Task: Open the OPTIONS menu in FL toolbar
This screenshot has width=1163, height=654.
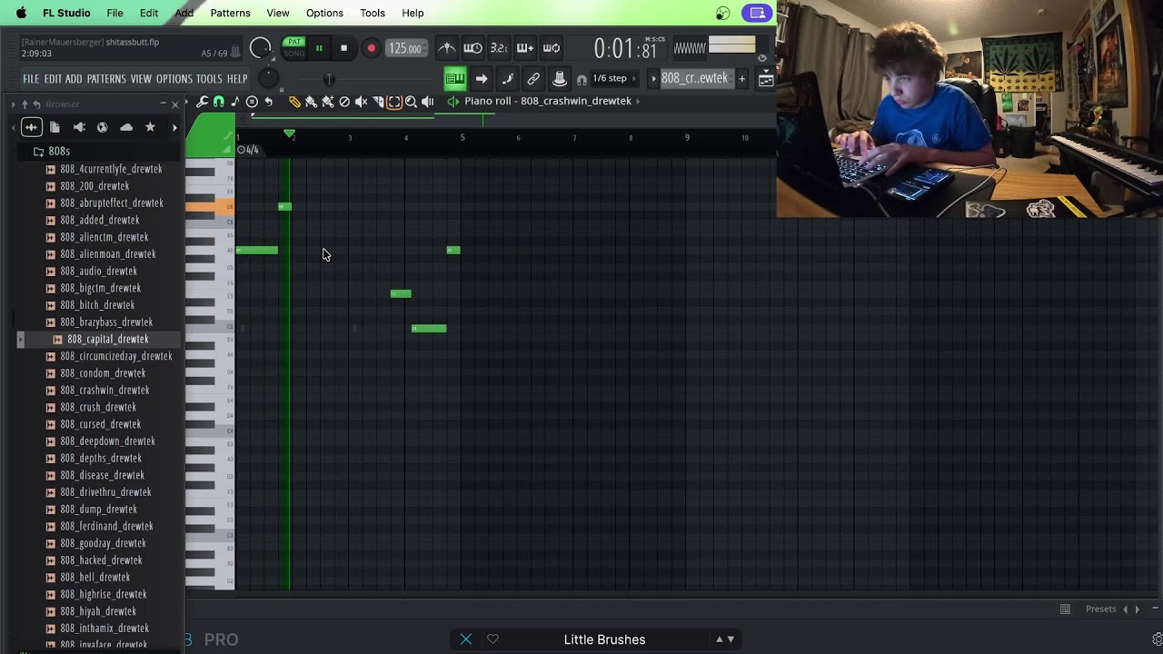Action: click(174, 79)
